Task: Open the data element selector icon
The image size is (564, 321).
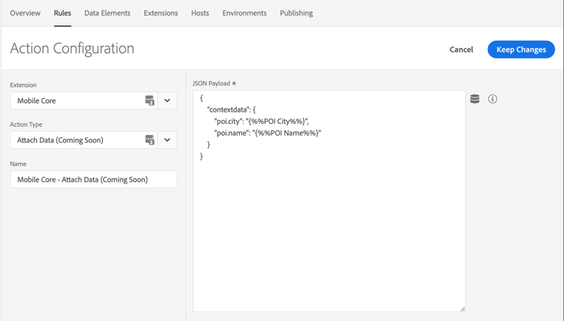Action: point(475,99)
